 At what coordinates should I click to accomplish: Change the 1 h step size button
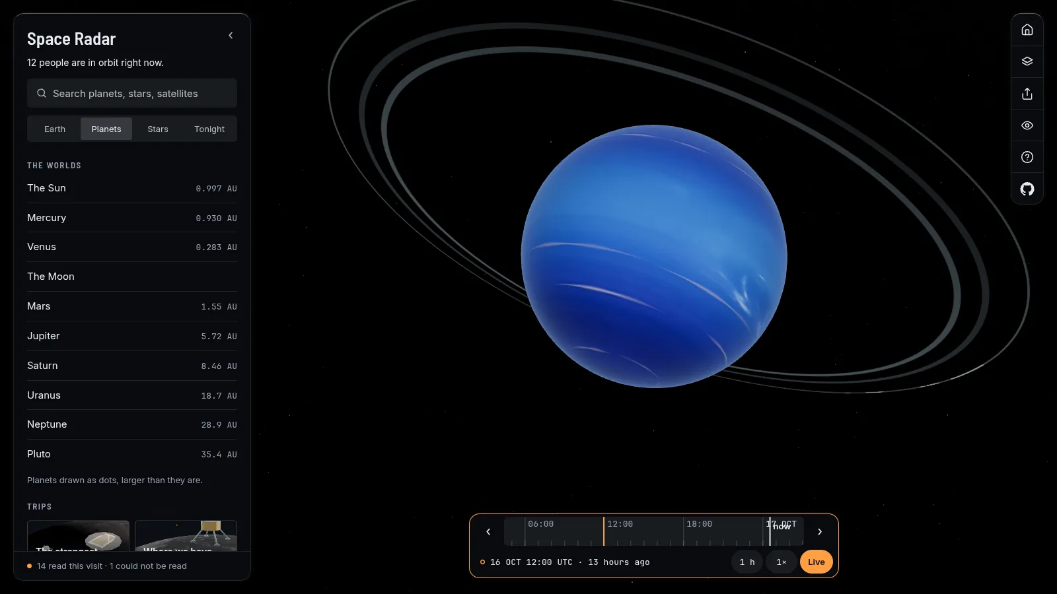747,562
